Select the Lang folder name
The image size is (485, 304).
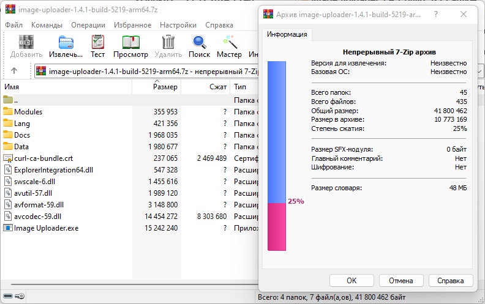tap(22, 124)
